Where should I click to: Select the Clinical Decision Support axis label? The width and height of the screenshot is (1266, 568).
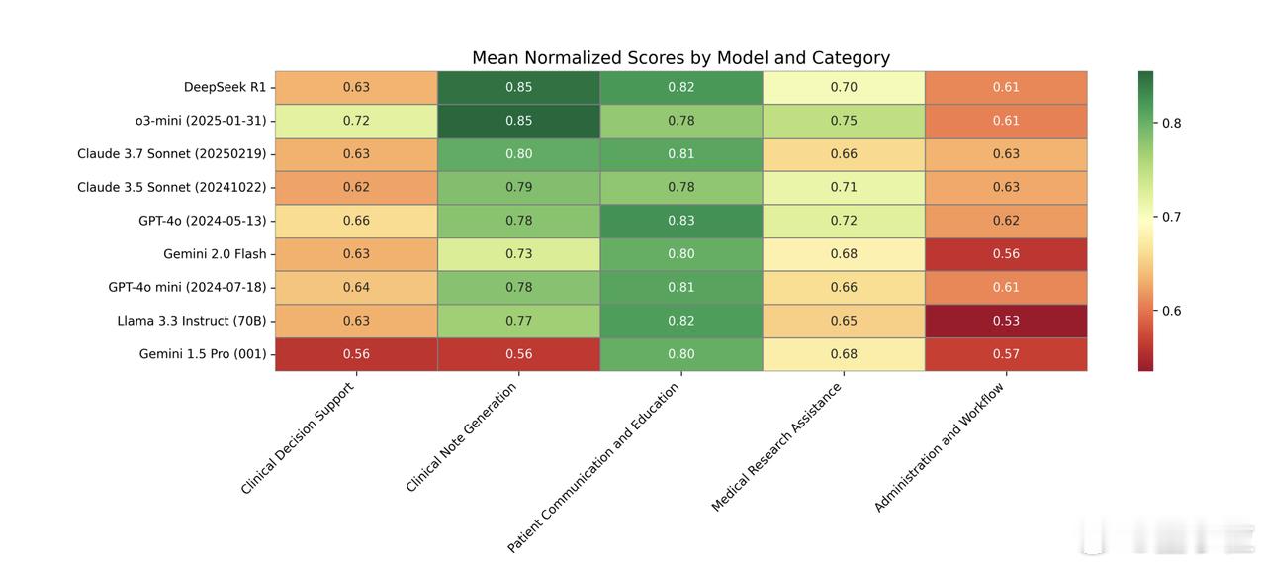[297, 438]
